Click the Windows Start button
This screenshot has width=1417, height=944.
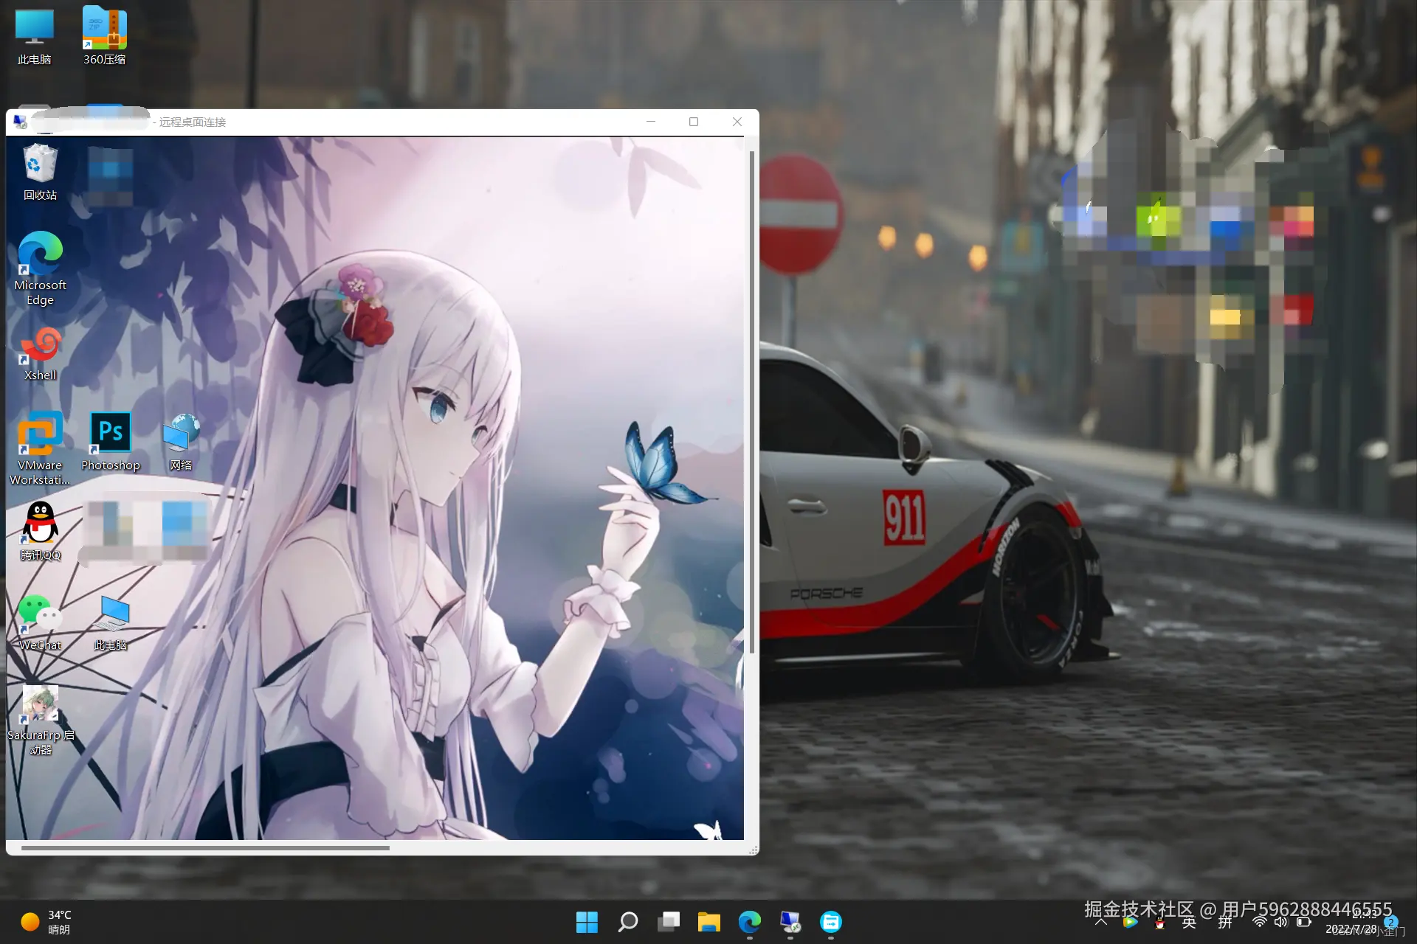coord(587,922)
